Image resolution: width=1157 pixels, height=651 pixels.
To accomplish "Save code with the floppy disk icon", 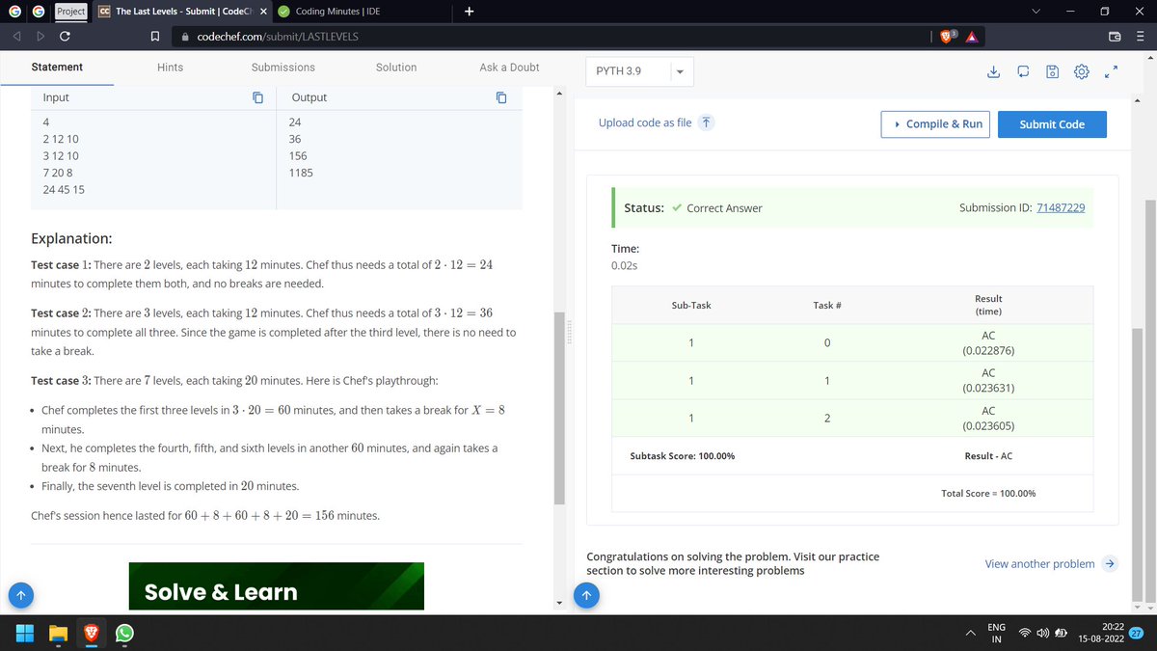I will 1053,71.
